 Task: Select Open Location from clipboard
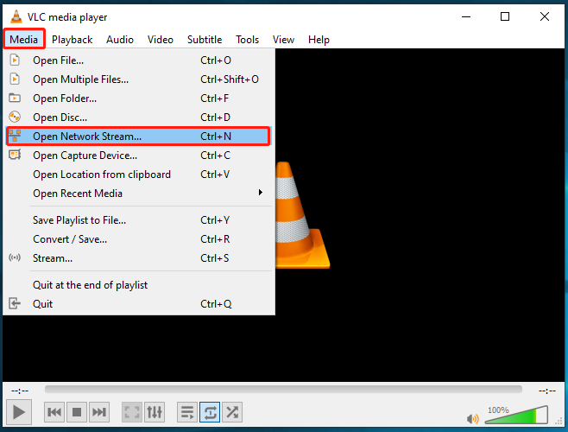(139, 175)
